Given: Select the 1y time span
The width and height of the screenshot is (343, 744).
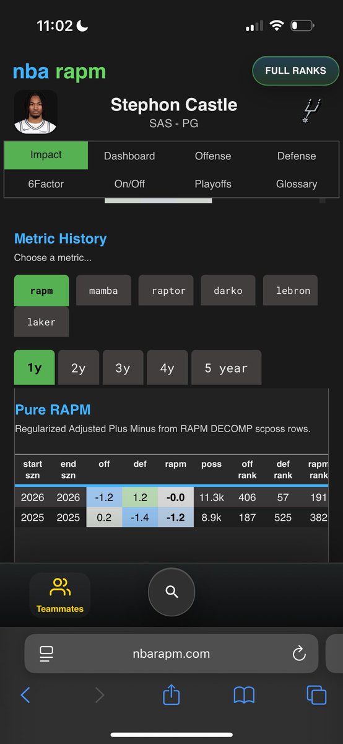Looking at the screenshot, I should click(x=35, y=368).
